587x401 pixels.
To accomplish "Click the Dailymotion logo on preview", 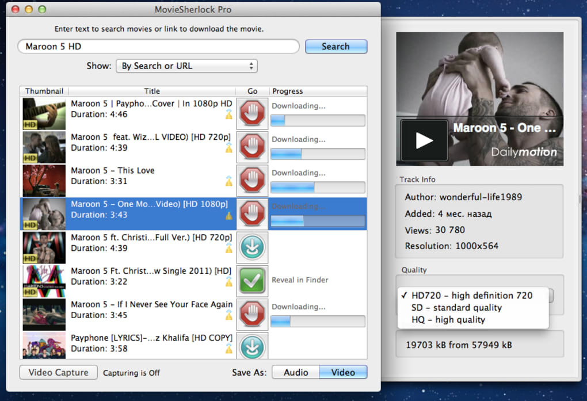I will click(x=524, y=152).
